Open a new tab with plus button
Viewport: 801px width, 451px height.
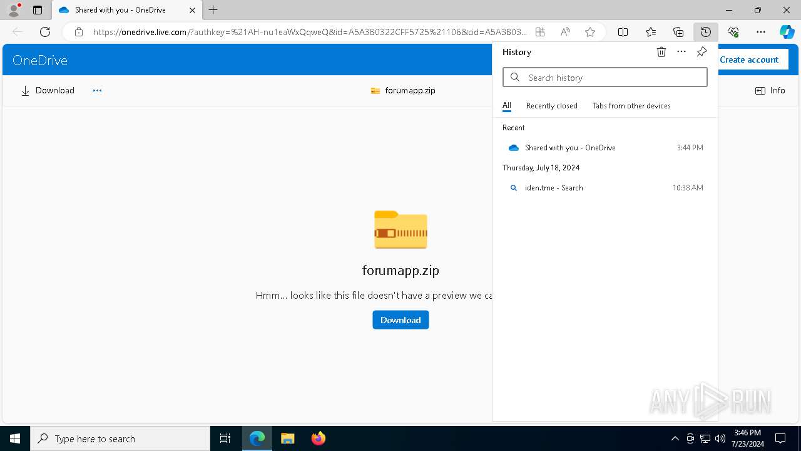(213, 10)
